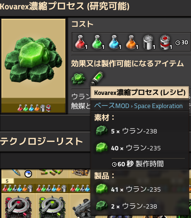191x218 pixels.
Task: Open the green-lever turret technology card
Action: 52,205
